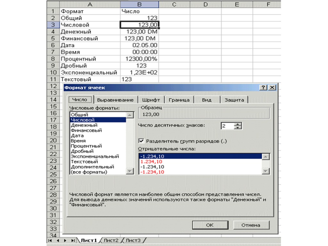328x246 pixels.
Task: Select (все форматы) in formats list
Action: pos(98,172)
